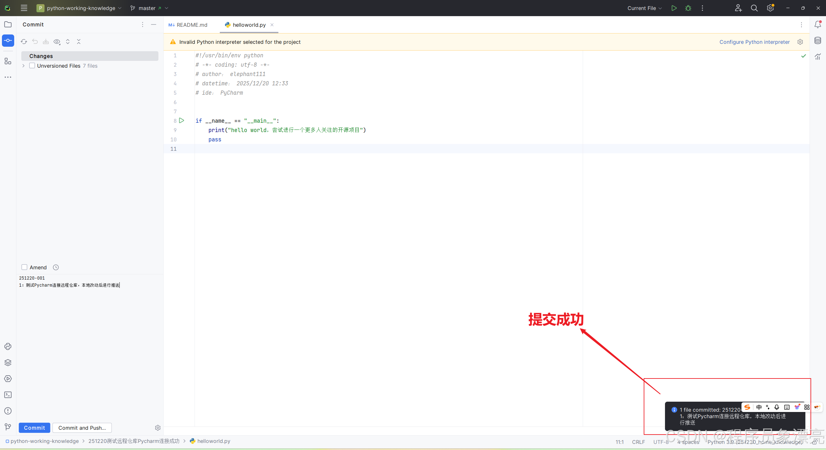826x450 pixels.
Task: Click the Debug bug icon
Action: pyautogui.click(x=688, y=8)
